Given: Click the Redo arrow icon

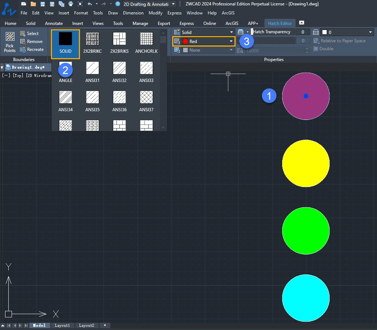Looking at the screenshot, I should click(103, 4).
